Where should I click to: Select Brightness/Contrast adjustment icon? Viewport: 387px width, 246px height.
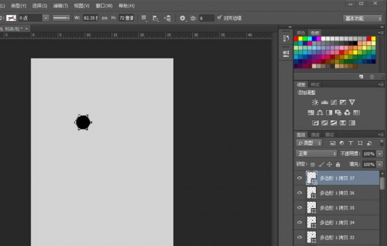(x=315, y=102)
